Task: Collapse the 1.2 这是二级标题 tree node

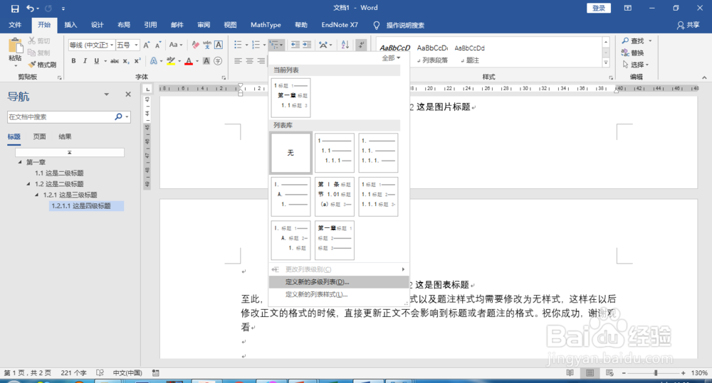Action: [x=28, y=183]
